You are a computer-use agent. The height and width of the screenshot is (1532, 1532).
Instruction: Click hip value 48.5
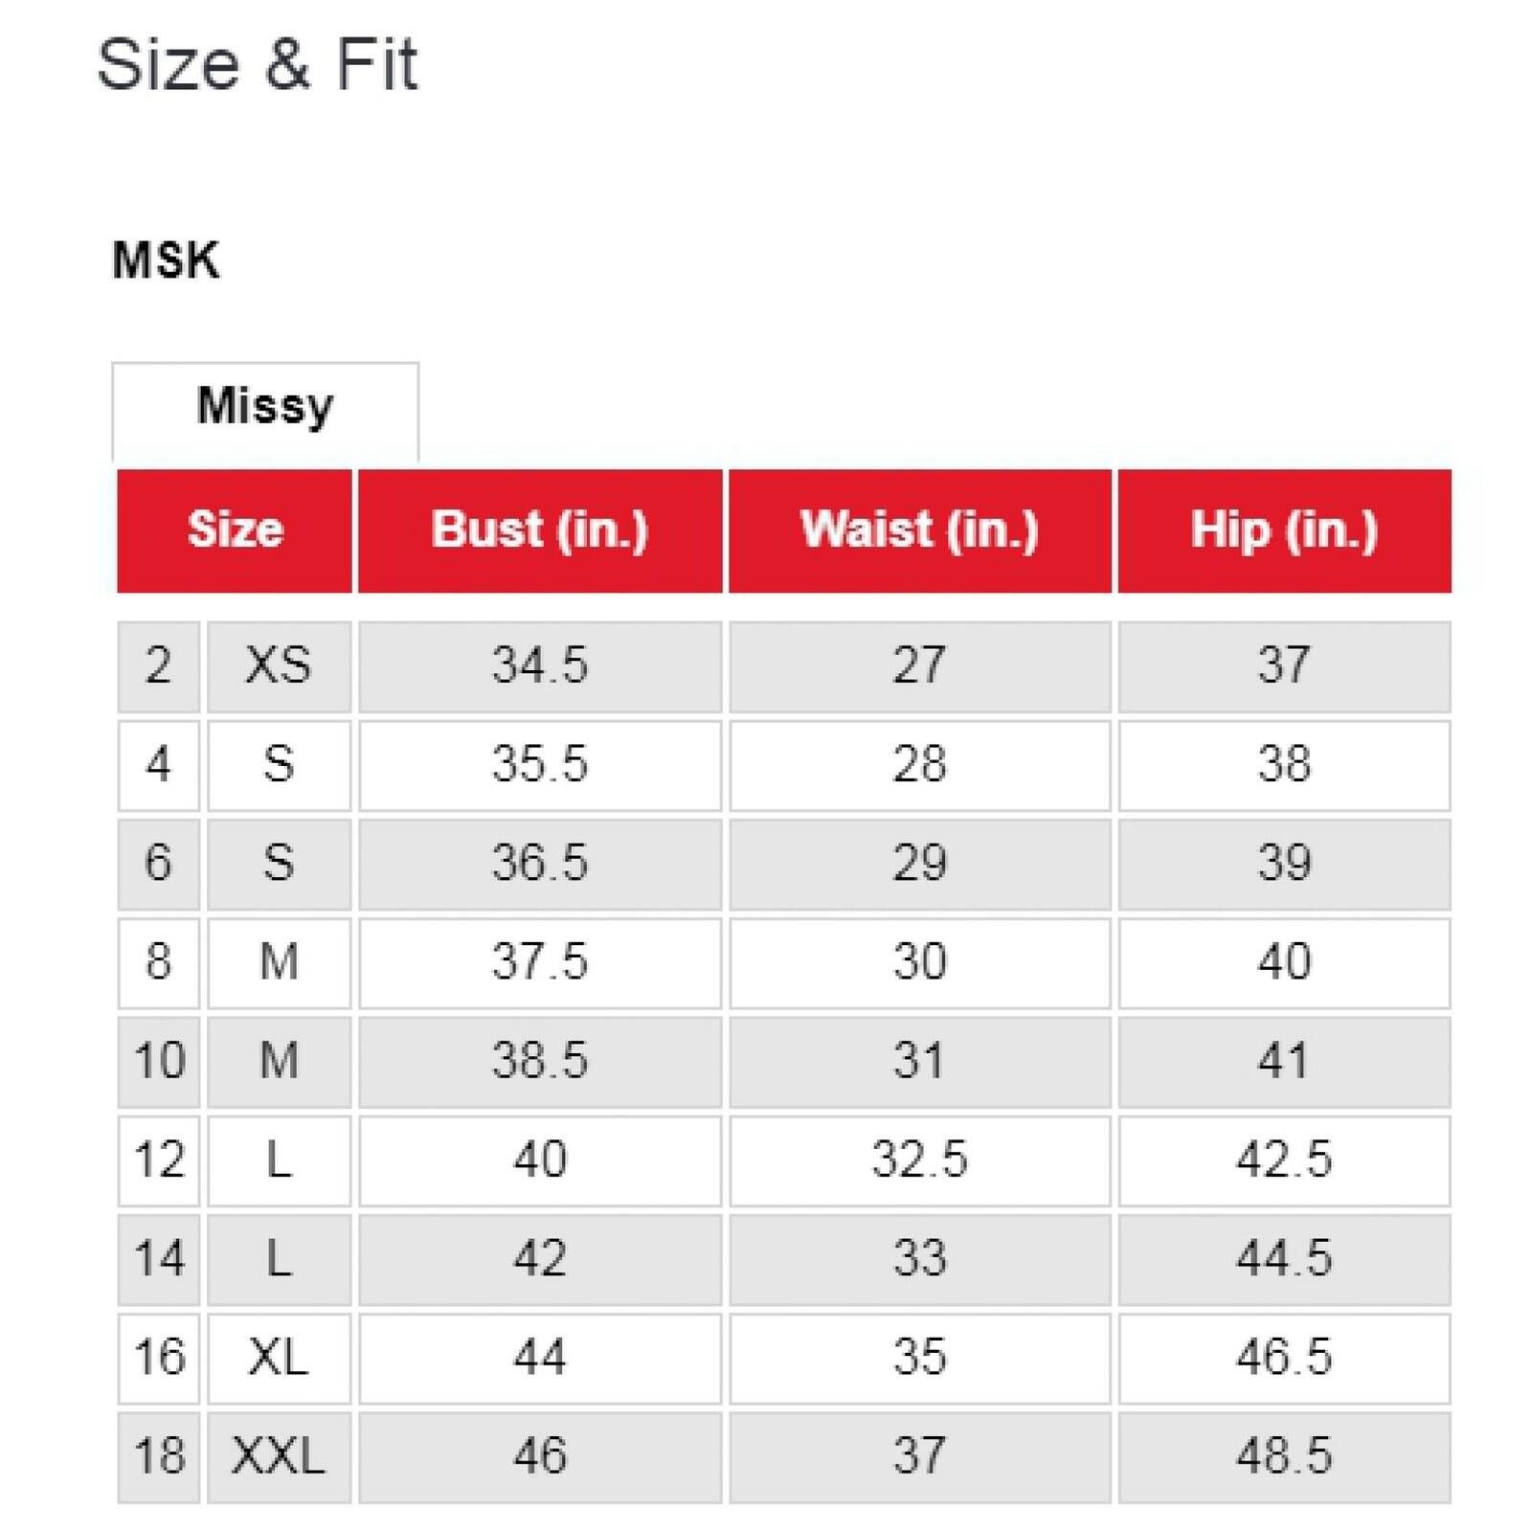(x=1284, y=1456)
